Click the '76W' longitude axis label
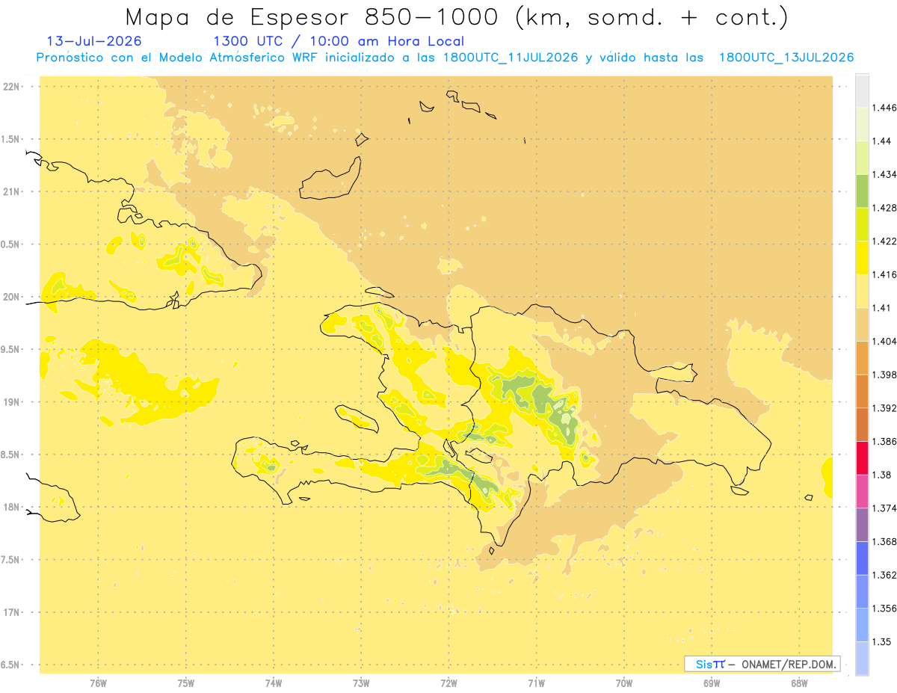Image resolution: width=897 pixels, height=693 pixels. pos(98,683)
